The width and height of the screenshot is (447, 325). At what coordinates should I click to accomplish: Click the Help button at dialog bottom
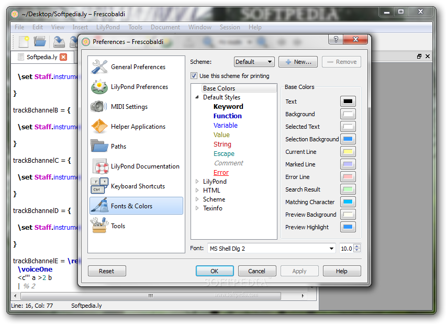coord(341,271)
